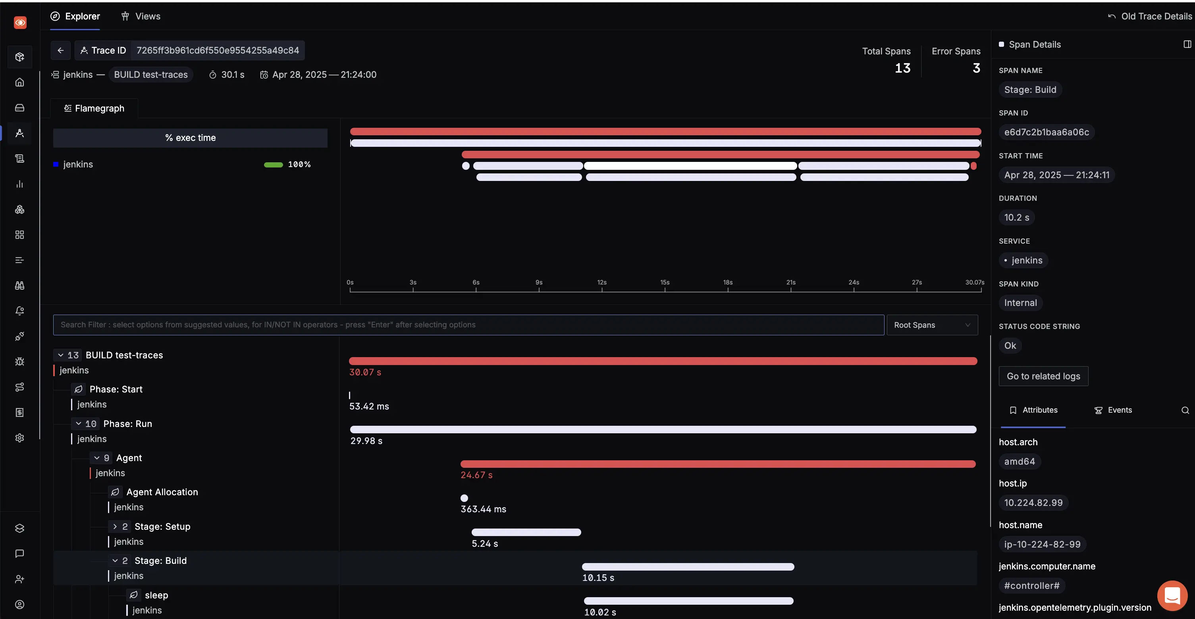Click the green 100% exec time bar
This screenshot has height=619, width=1195.
click(x=273, y=165)
